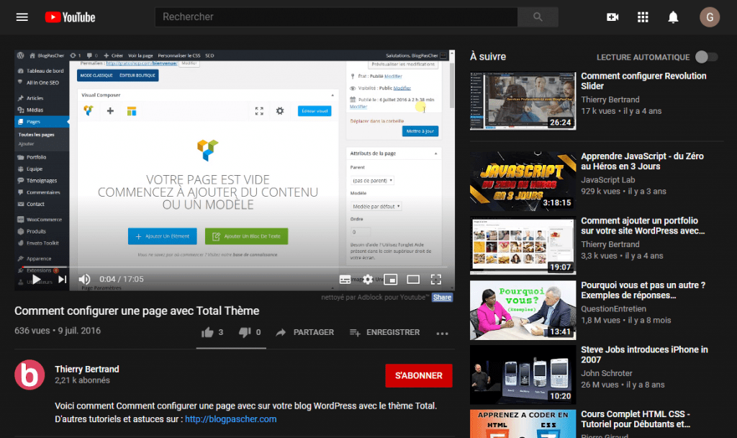
Task: Activate the miniplayer icon
Action: (391, 279)
